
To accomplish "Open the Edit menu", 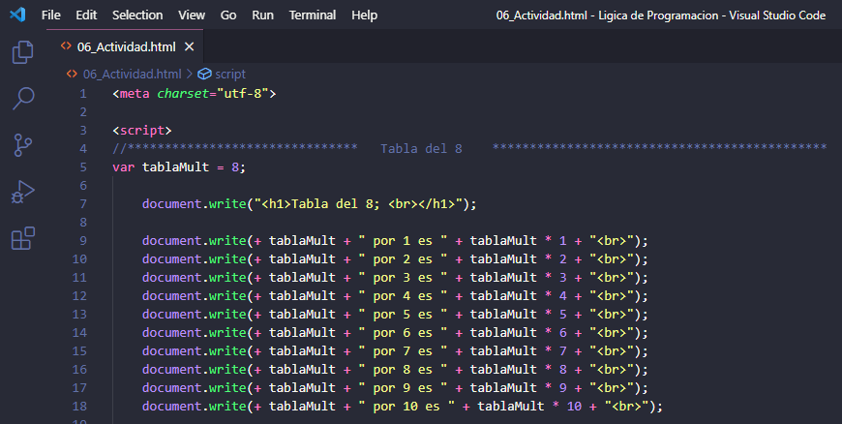I will (86, 15).
